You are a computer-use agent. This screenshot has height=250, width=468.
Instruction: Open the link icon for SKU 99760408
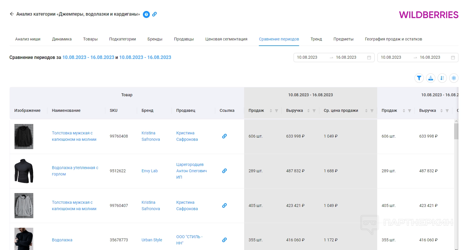(224, 136)
